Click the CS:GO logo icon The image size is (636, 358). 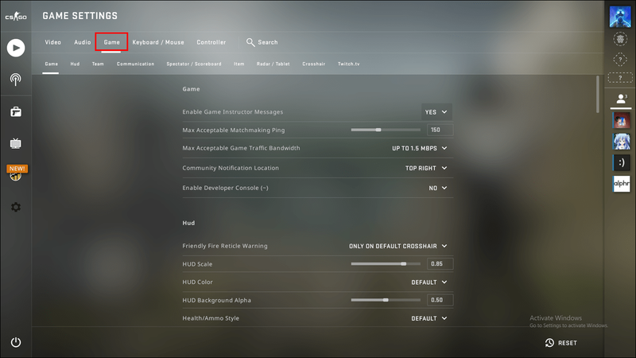(16, 17)
